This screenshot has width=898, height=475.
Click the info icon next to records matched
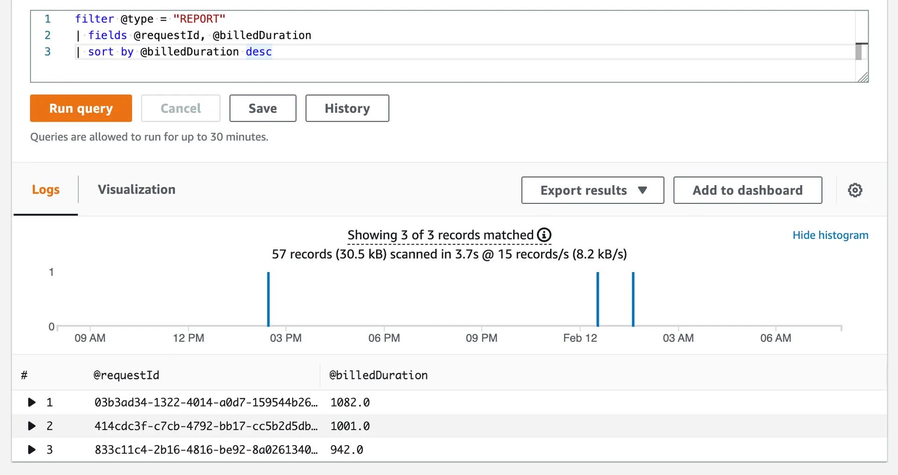(x=544, y=235)
